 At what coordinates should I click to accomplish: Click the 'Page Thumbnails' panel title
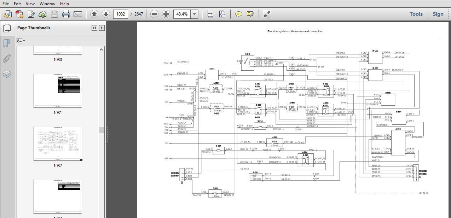pos(34,28)
